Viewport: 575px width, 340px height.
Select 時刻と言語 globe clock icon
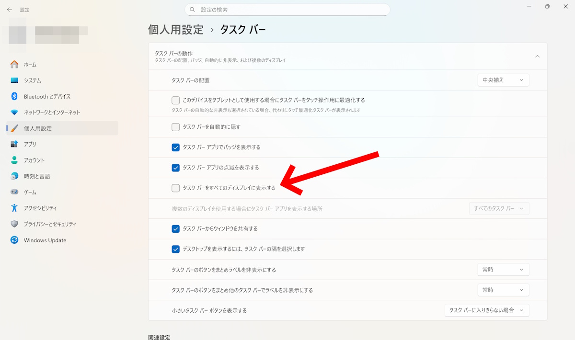14,176
